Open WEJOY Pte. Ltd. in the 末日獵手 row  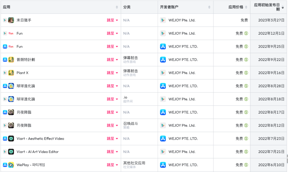point(182,20)
